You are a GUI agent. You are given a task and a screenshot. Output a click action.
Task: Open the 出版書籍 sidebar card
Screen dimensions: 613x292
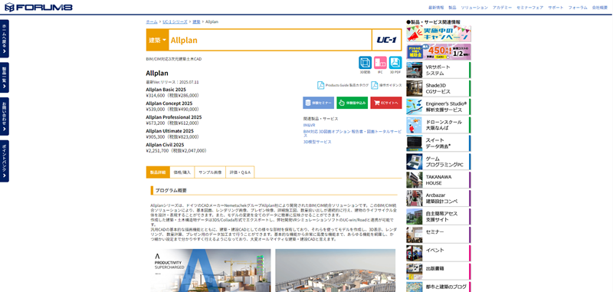(x=438, y=271)
